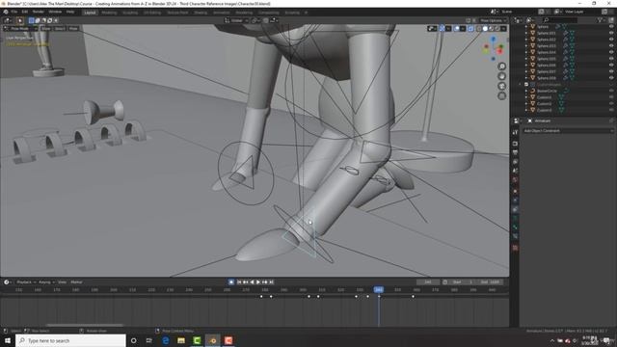617x347 pixels.
Task: Hide Sphere.005 using its eye icon
Action: (x=611, y=59)
